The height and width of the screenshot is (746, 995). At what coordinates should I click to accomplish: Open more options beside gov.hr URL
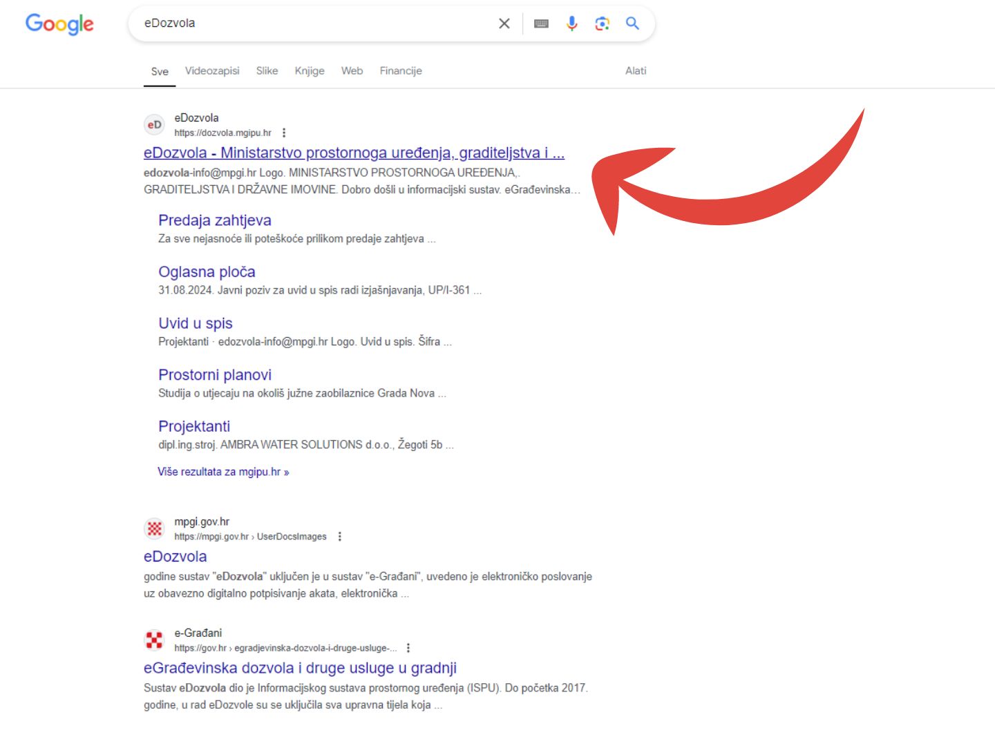pyautogui.click(x=408, y=648)
